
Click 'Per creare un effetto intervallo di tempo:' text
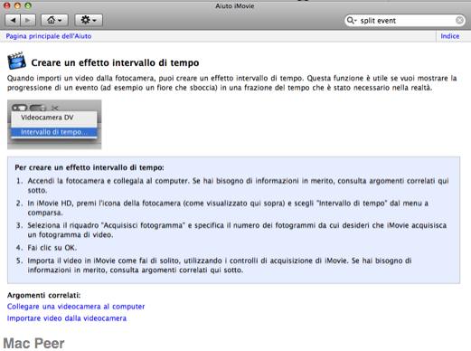click(89, 167)
